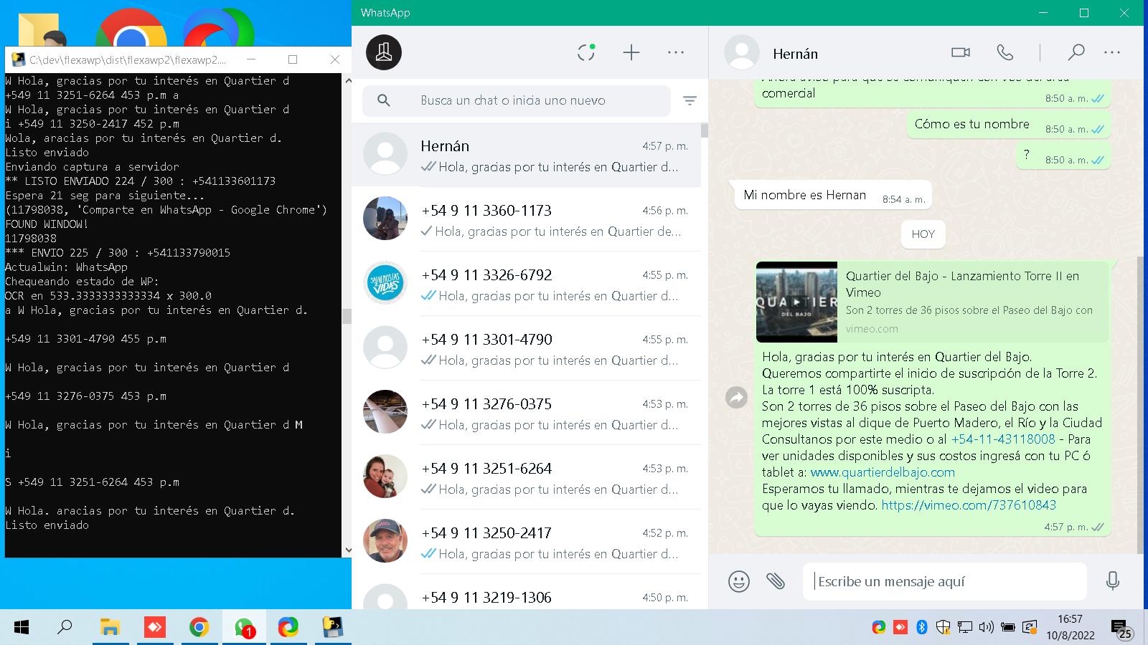Open the network tray icon

click(x=964, y=628)
